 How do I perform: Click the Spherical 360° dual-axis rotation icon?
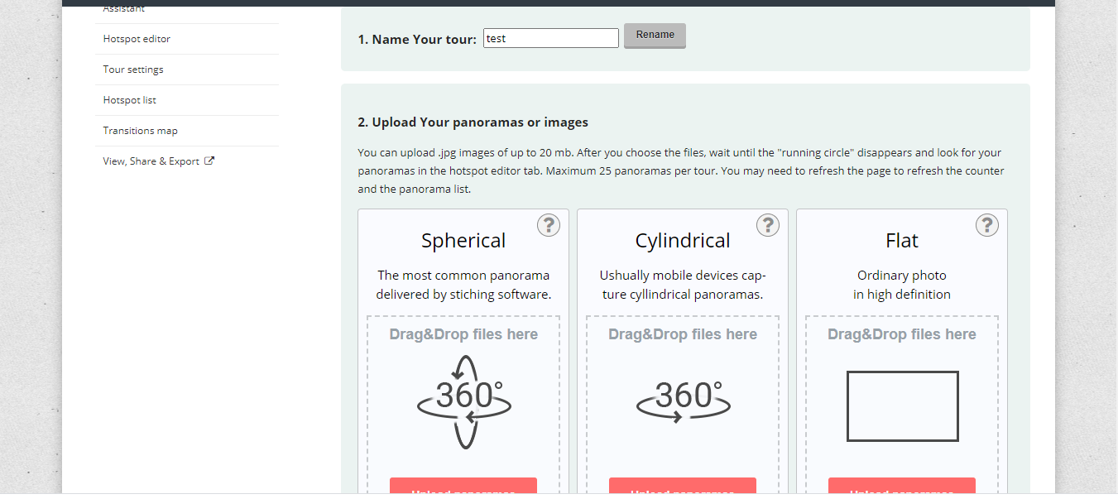point(463,402)
